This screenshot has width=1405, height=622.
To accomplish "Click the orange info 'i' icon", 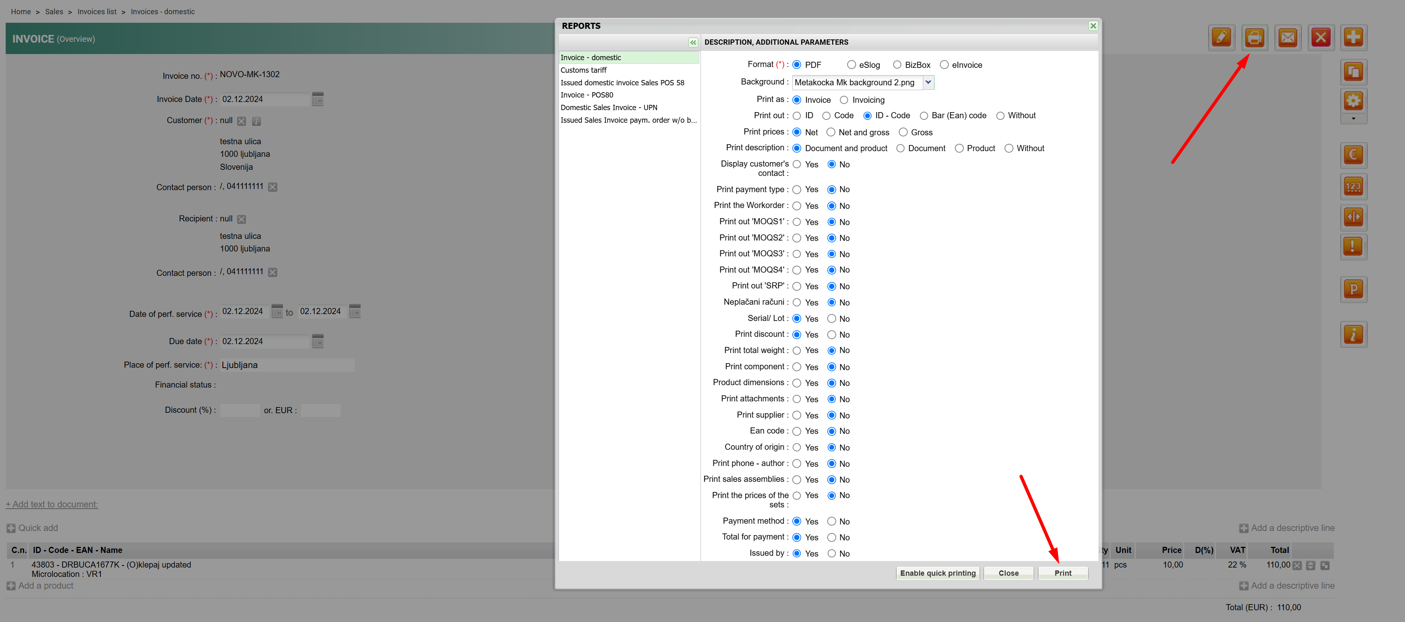I will 1353,334.
